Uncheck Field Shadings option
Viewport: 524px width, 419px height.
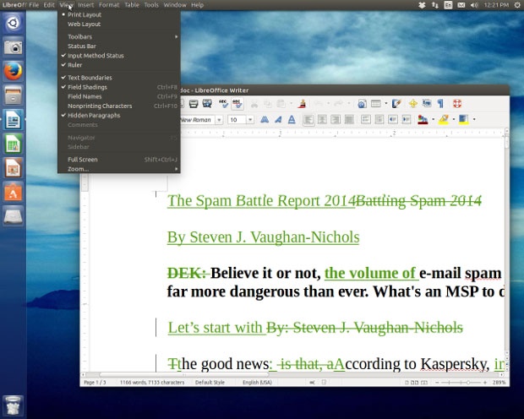click(x=119, y=87)
